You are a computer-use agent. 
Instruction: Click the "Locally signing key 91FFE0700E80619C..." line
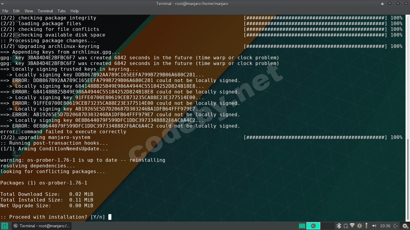105,97
